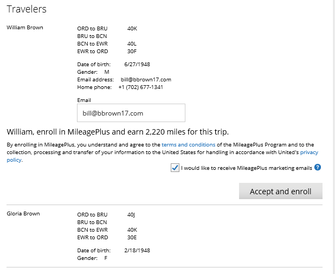This screenshot has width=335, height=274.
Task: Click Gloria's seat 30E for EWR to ORD
Action: pos(132,238)
